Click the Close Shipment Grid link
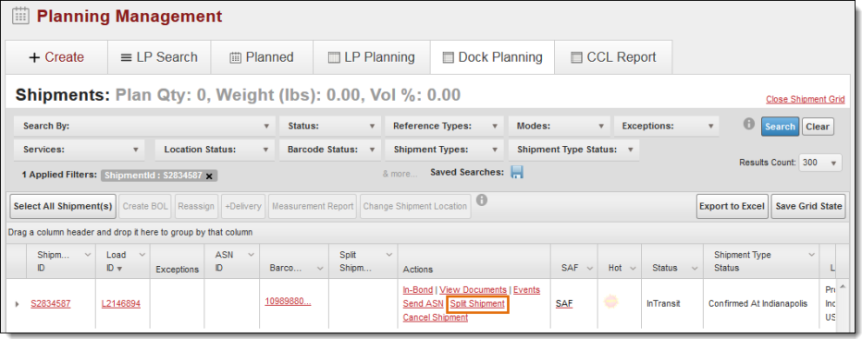The image size is (862, 339). point(805,100)
